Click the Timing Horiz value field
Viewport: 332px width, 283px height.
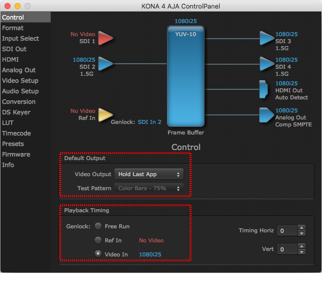coord(287,230)
